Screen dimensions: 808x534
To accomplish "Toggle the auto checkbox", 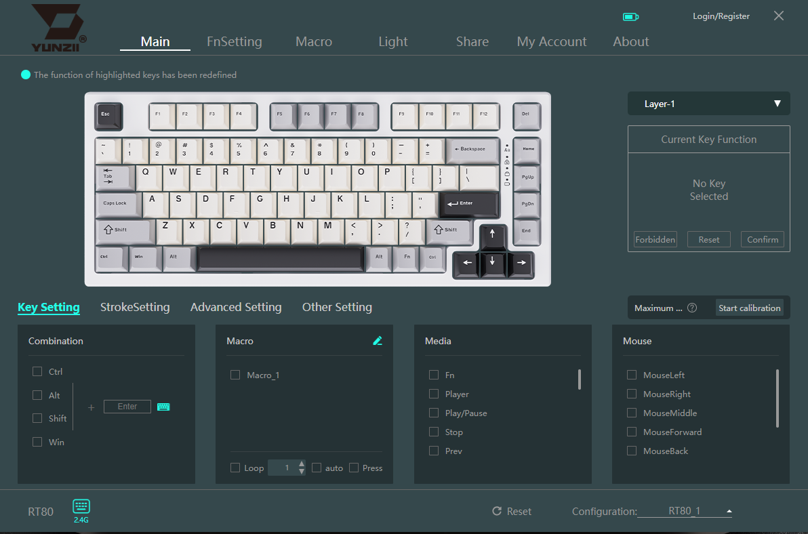I will pyautogui.click(x=317, y=468).
